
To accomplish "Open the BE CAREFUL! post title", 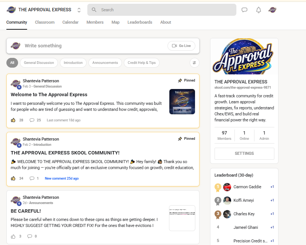I will [x=26, y=211].
